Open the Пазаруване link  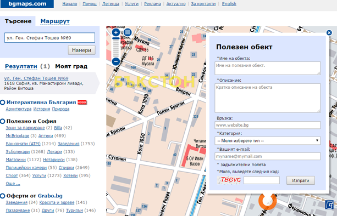(18, 210)
